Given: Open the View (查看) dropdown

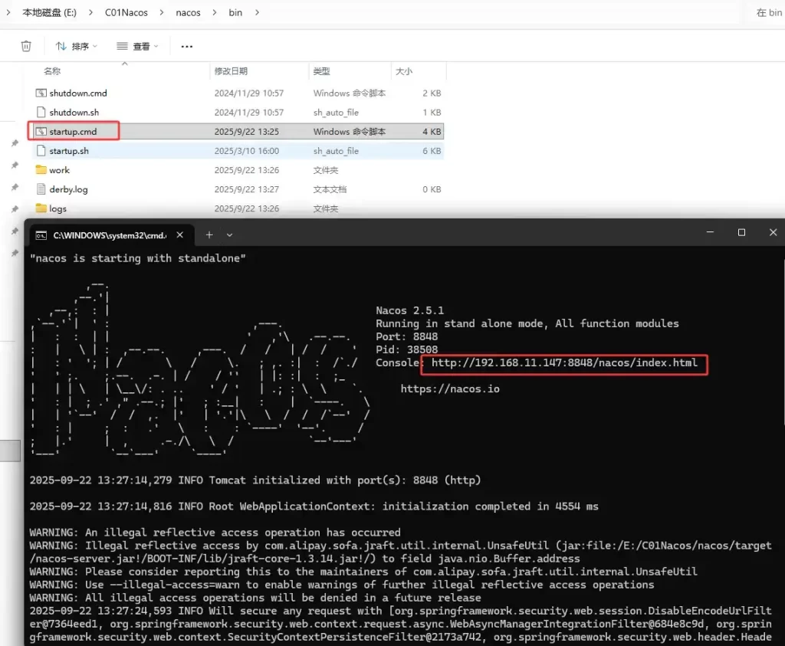Looking at the screenshot, I should 137,47.
